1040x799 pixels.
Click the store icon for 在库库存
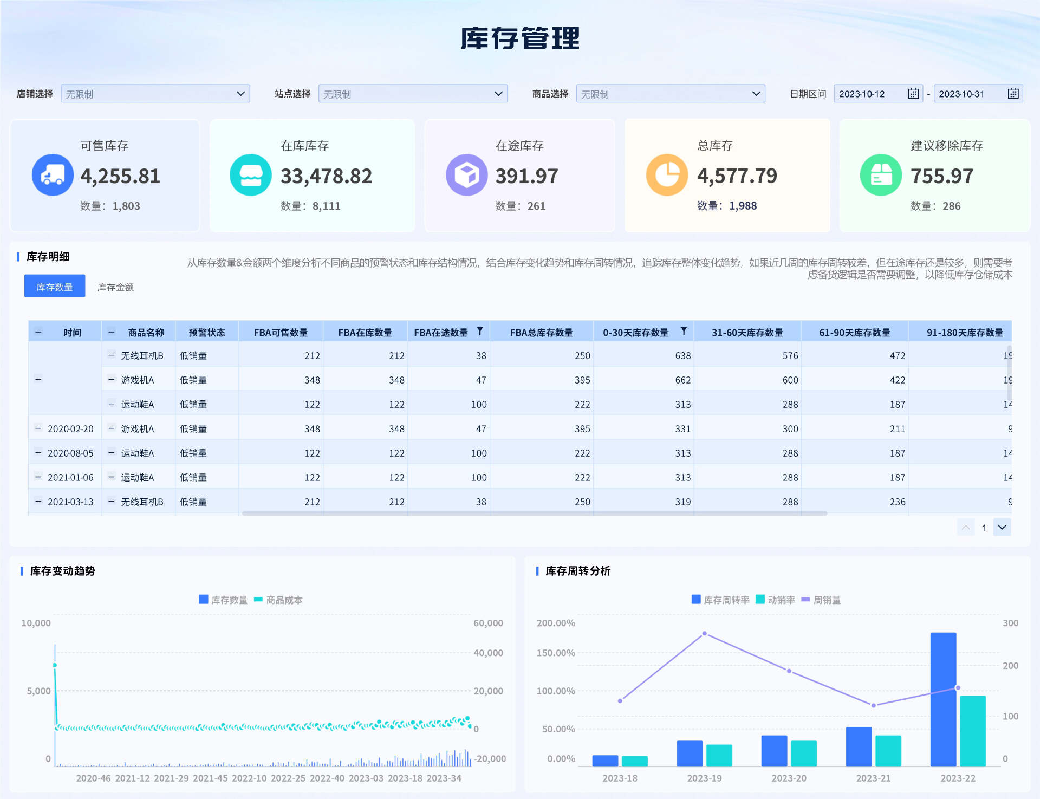pos(250,175)
